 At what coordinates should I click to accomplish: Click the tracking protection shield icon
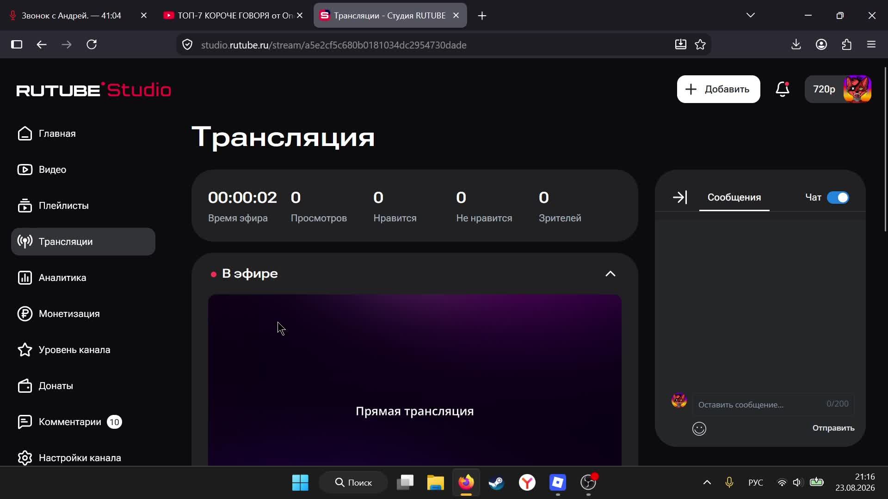[187, 45]
